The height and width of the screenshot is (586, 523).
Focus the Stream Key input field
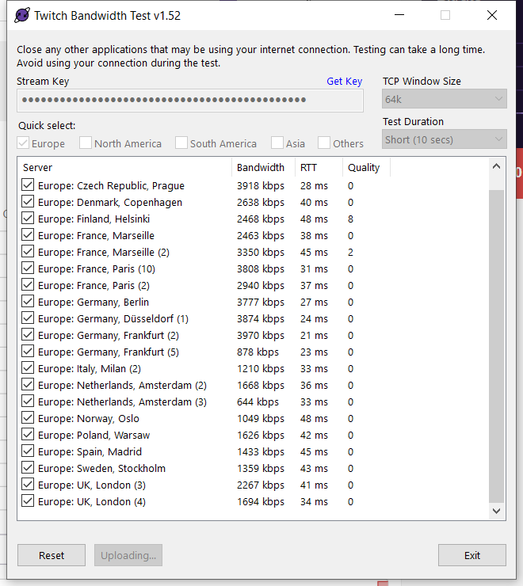[x=190, y=100]
